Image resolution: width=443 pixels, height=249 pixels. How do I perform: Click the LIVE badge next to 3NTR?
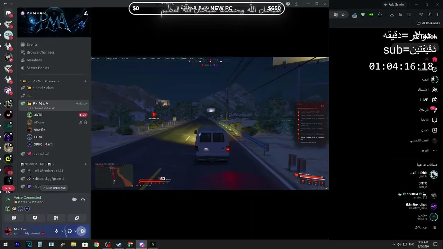(x=83, y=115)
